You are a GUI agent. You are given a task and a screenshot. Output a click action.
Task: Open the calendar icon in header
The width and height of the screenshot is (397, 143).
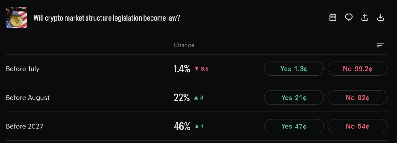[333, 17]
